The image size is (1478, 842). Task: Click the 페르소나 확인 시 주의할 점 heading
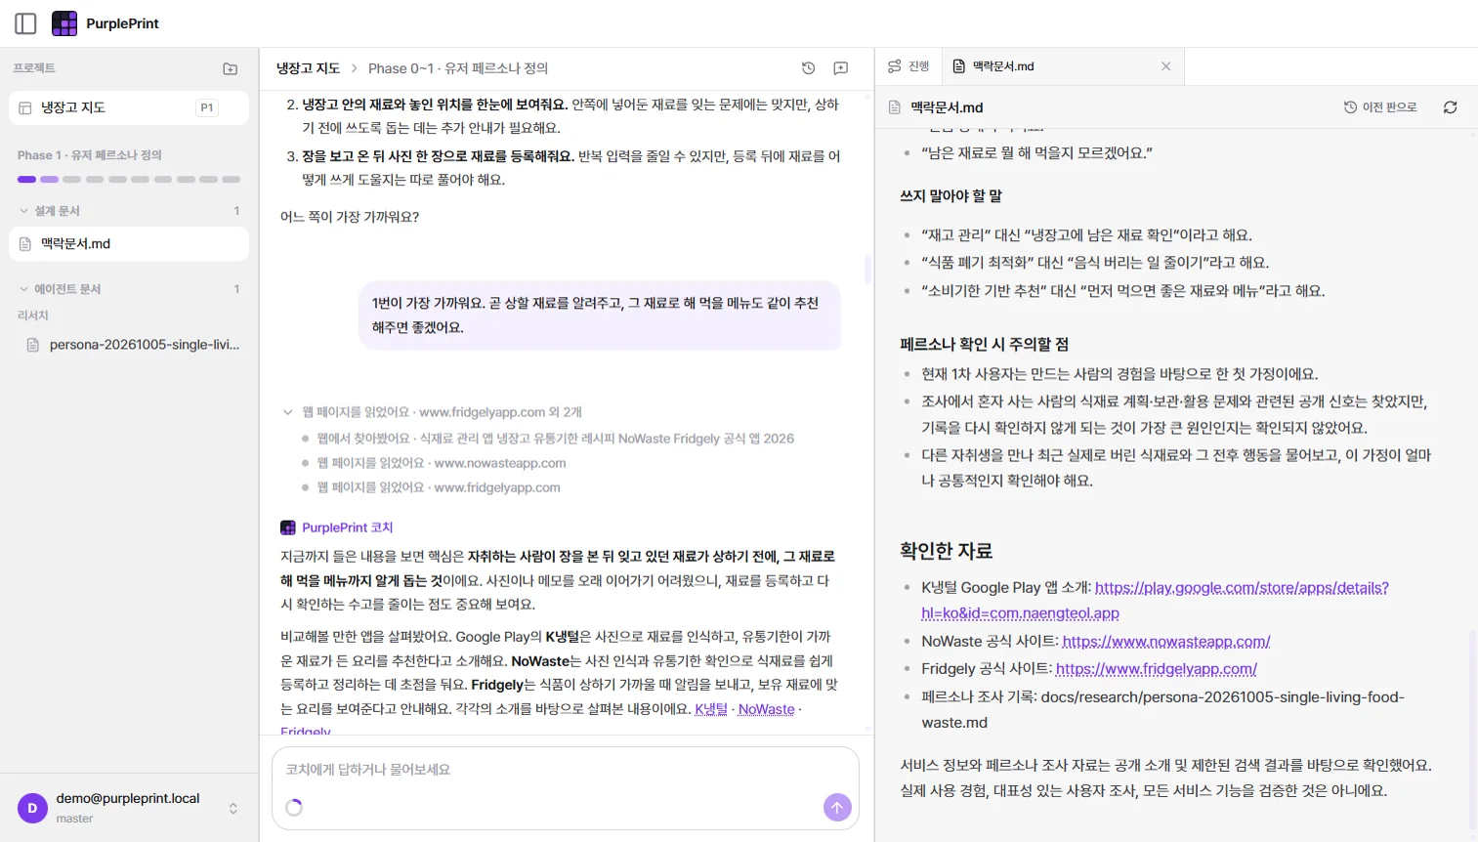(984, 345)
